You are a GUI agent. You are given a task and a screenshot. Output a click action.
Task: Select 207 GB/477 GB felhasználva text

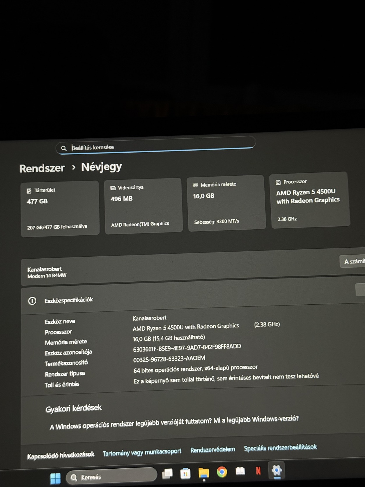pos(57,227)
